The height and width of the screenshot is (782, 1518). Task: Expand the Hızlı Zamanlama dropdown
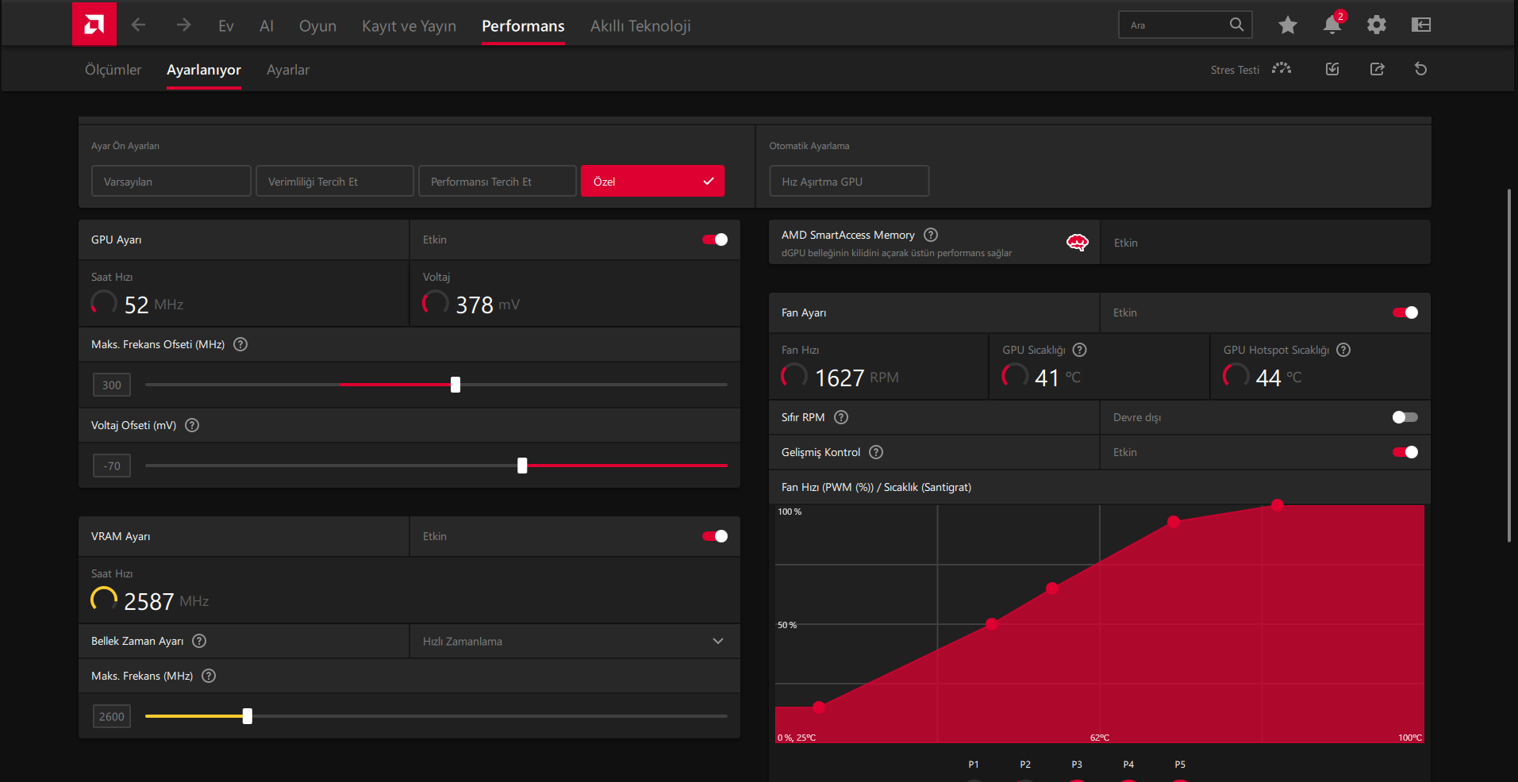point(575,641)
